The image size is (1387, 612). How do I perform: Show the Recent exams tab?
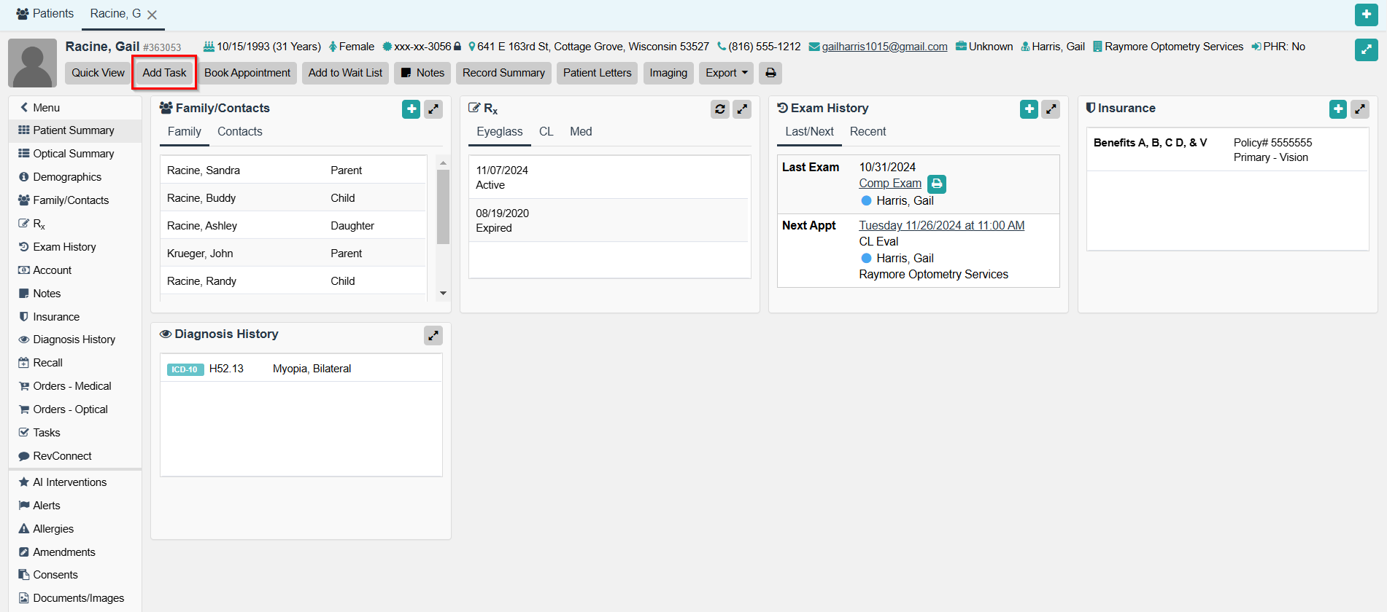(x=868, y=132)
